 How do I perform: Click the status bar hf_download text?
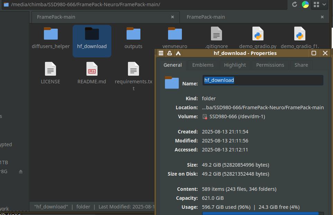pyautogui.click(x=51, y=207)
